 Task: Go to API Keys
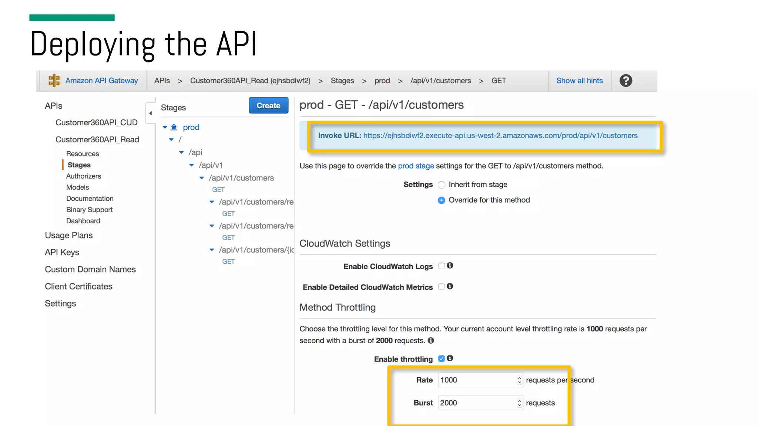point(62,252)
